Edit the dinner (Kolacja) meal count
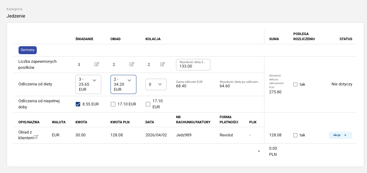367x173 pixels. (162, 64)
